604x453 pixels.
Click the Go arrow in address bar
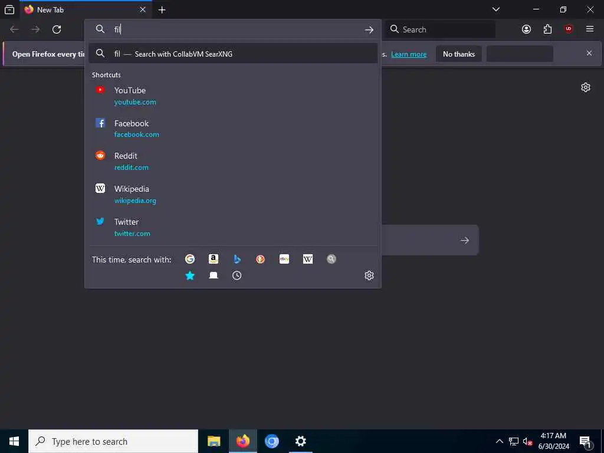tap(369, 29)
